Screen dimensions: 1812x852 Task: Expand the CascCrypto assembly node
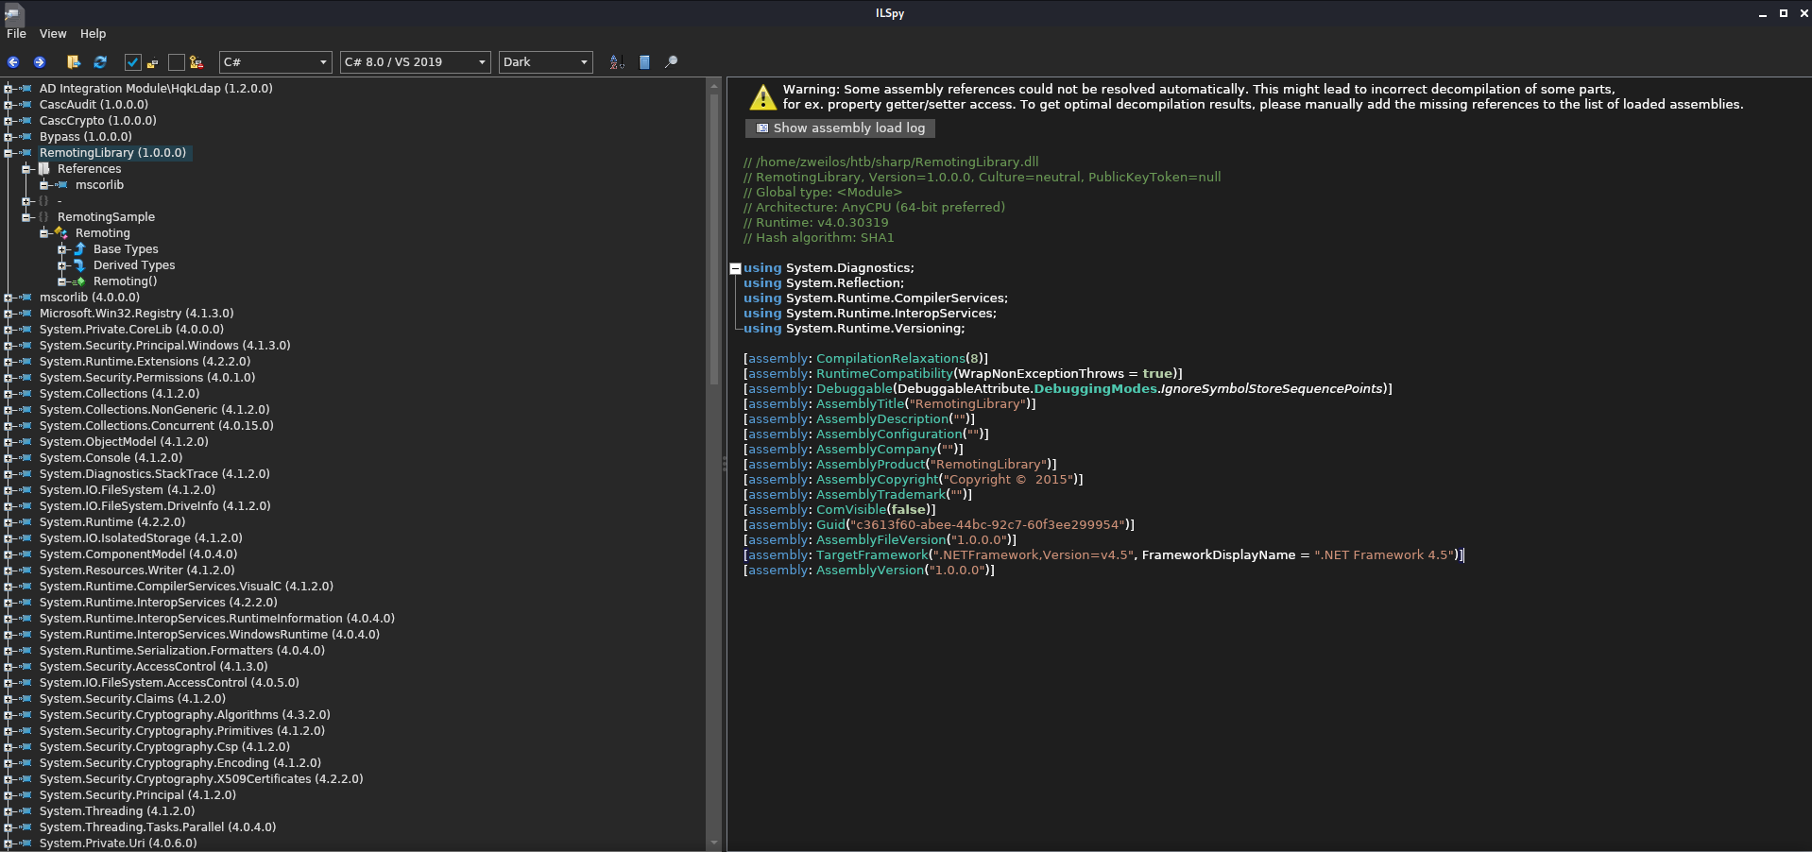pyautogui.click(x=9, y=121)
